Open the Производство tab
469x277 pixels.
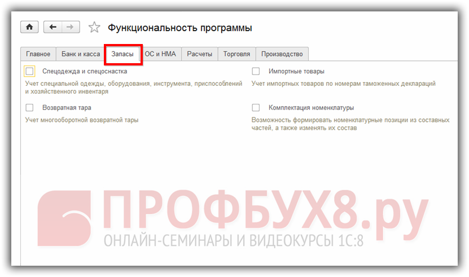282,54
